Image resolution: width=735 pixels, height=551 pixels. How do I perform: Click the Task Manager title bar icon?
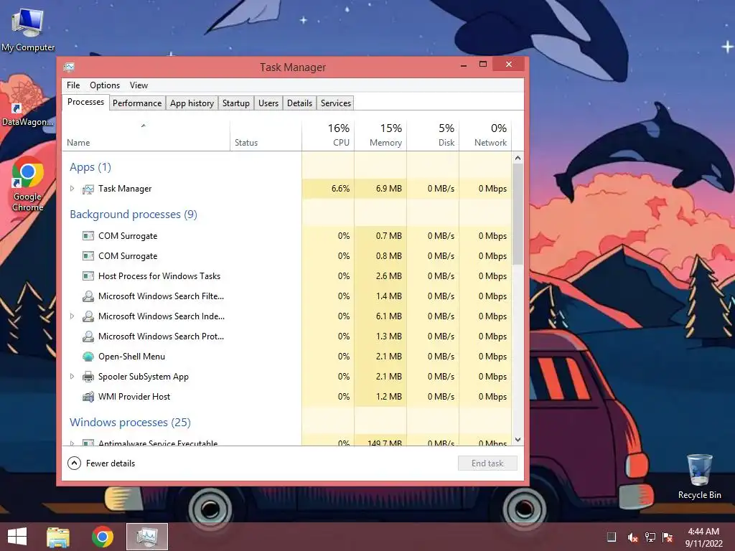click(x=70, y=67)
